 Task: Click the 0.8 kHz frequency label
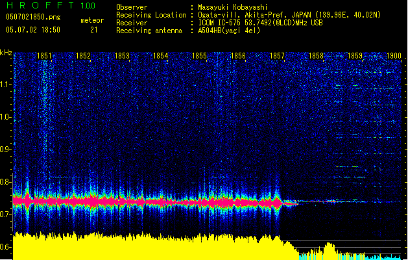click(x=5, y=182)
